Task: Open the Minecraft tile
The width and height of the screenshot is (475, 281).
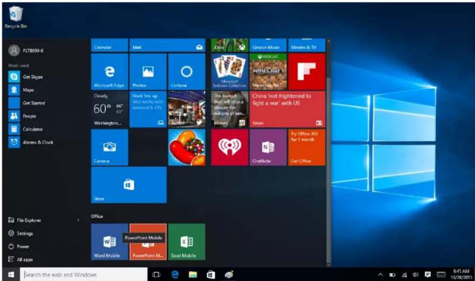Action: pyautogui.click(x=268, y=71)
